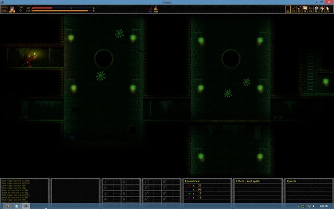334x209 pixels.
Task: Click the green spider below left tower's round window
Action: pyautogui.click(x=101, y=76)
